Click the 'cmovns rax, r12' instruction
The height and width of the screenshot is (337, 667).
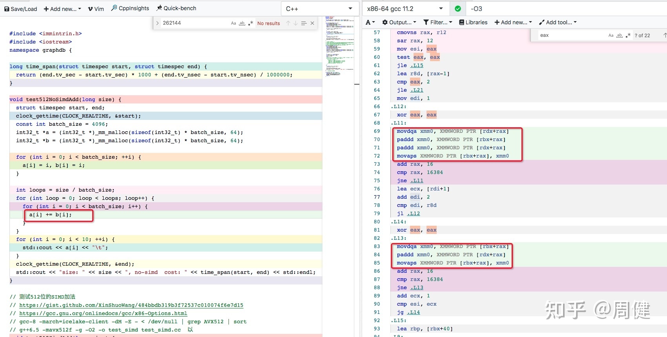pyautogui.click(x=421, y=33)
